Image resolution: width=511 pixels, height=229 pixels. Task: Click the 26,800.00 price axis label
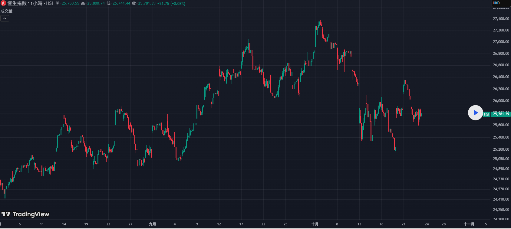[501, 54]
